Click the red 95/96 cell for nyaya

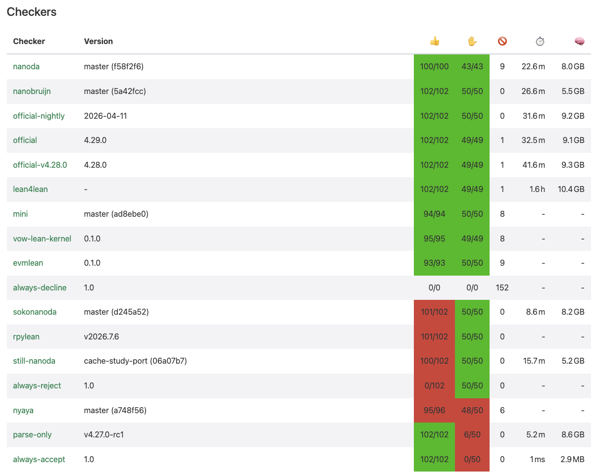click(x=434, y=410)
